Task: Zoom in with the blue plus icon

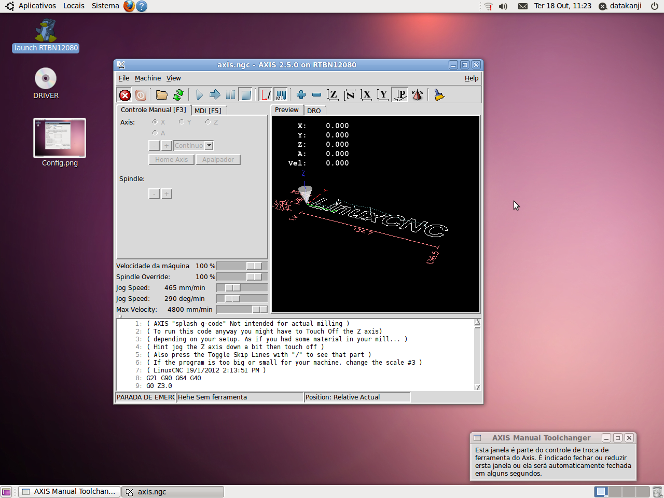Action: click(301, 95)
